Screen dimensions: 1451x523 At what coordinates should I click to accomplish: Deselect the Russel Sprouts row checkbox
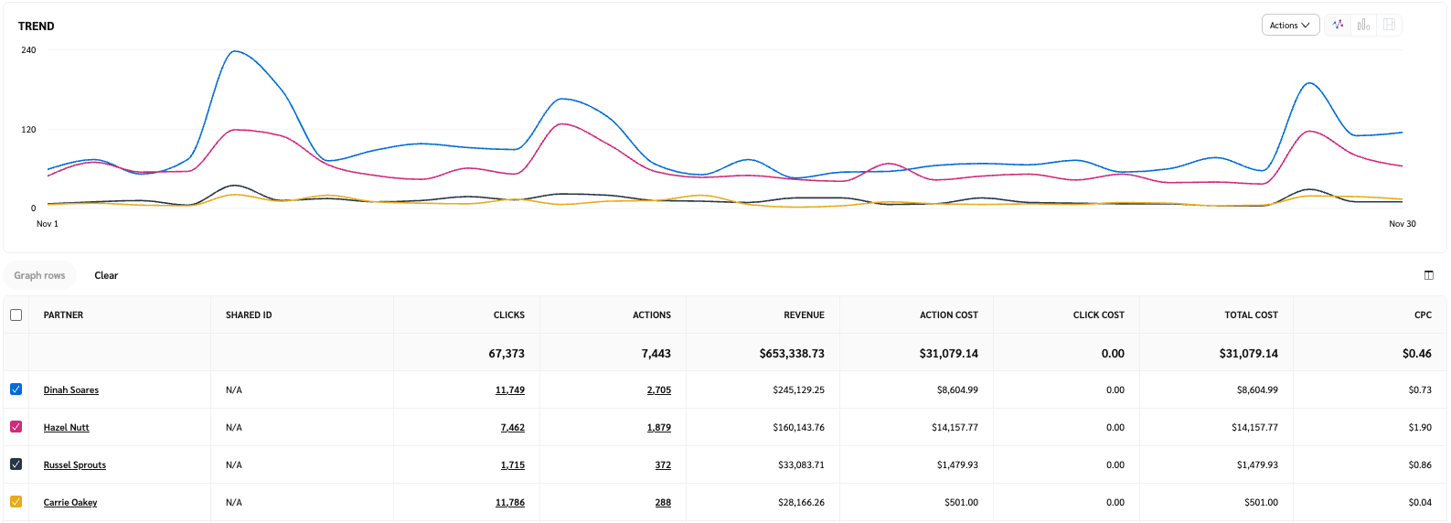[16, 464]
